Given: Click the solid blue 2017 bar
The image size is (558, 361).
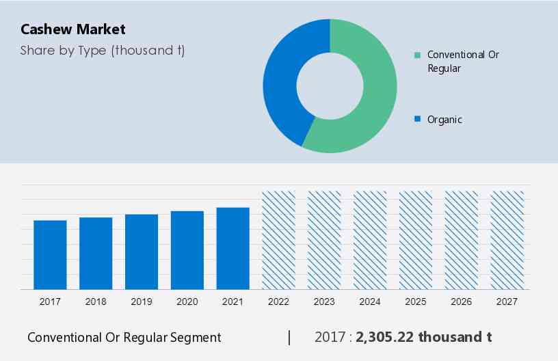Looking at the screenshot, I should pyautogui.click(x=50, y=254).
